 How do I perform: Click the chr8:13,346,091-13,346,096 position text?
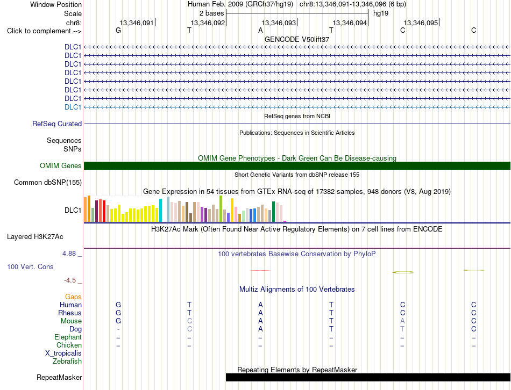click(x=353, y=4)
